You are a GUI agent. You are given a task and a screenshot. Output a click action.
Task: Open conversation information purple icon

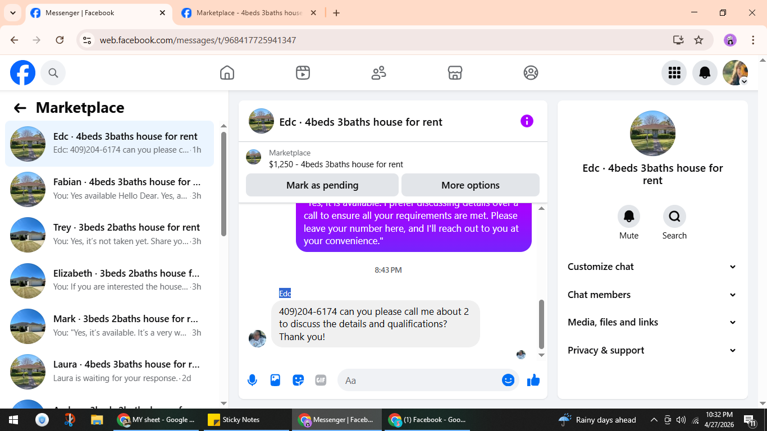coord(527,121)
